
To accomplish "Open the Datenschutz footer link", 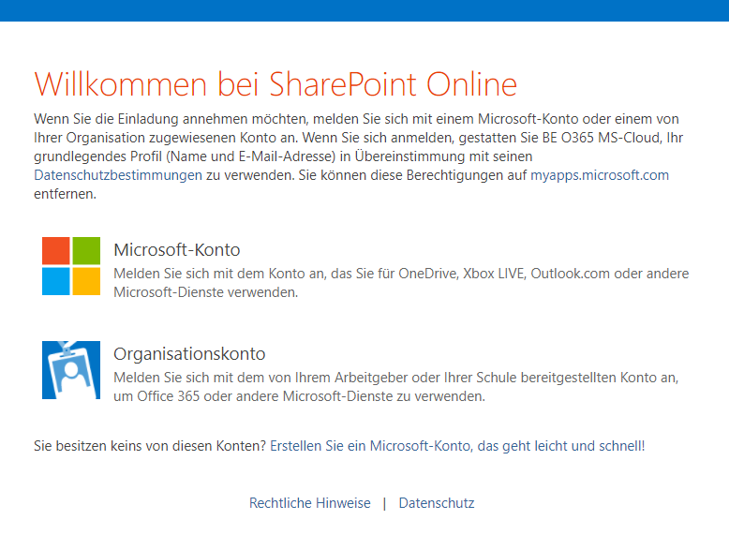I will [437, 503].
